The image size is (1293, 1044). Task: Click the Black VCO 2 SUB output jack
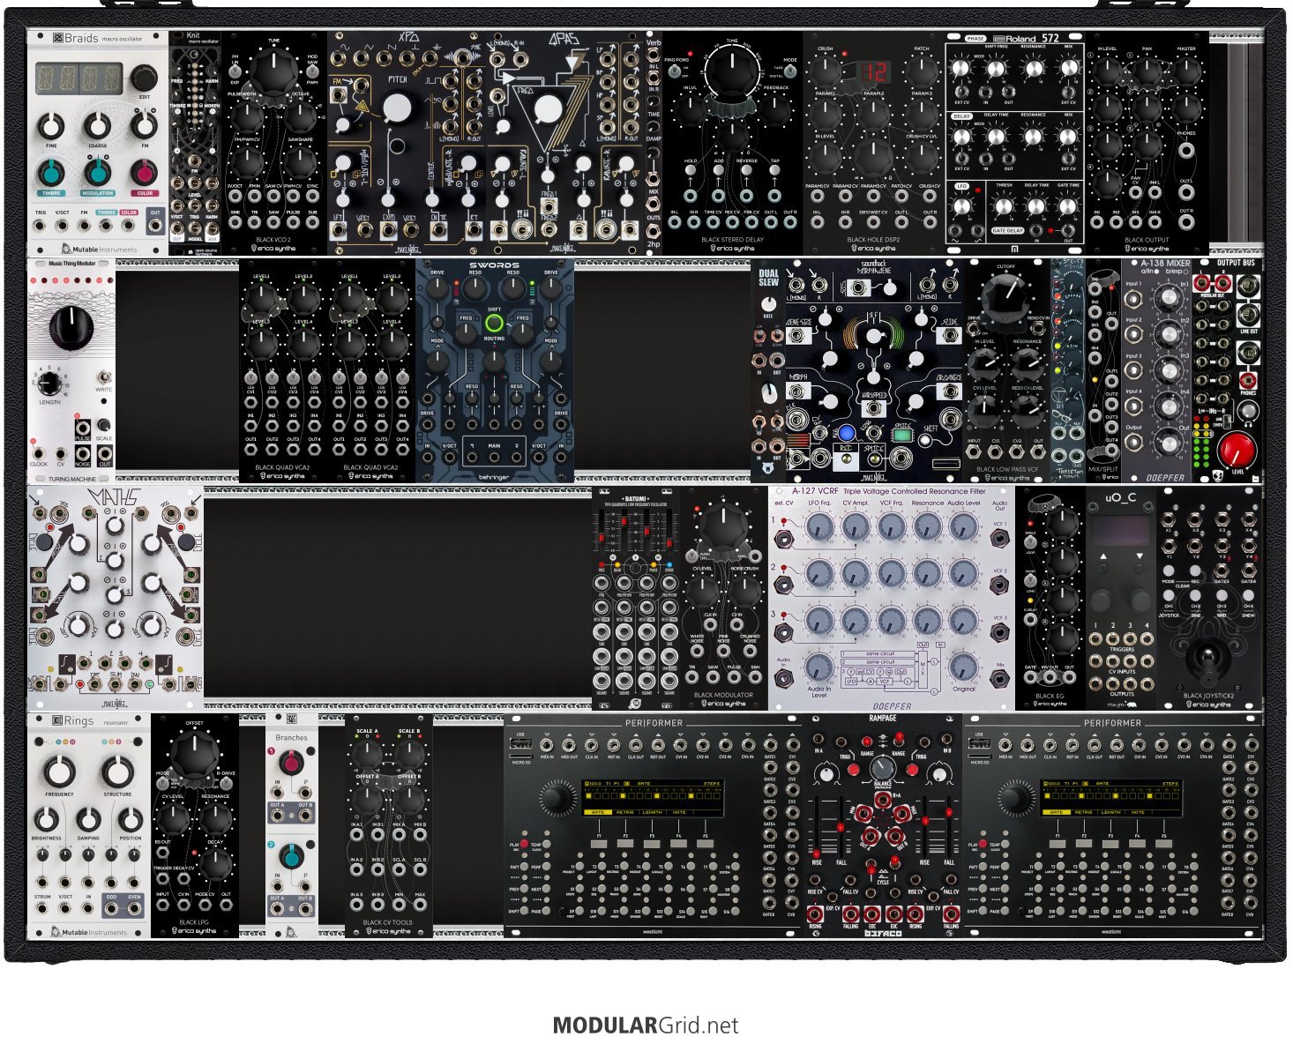(x=311, y=224)
